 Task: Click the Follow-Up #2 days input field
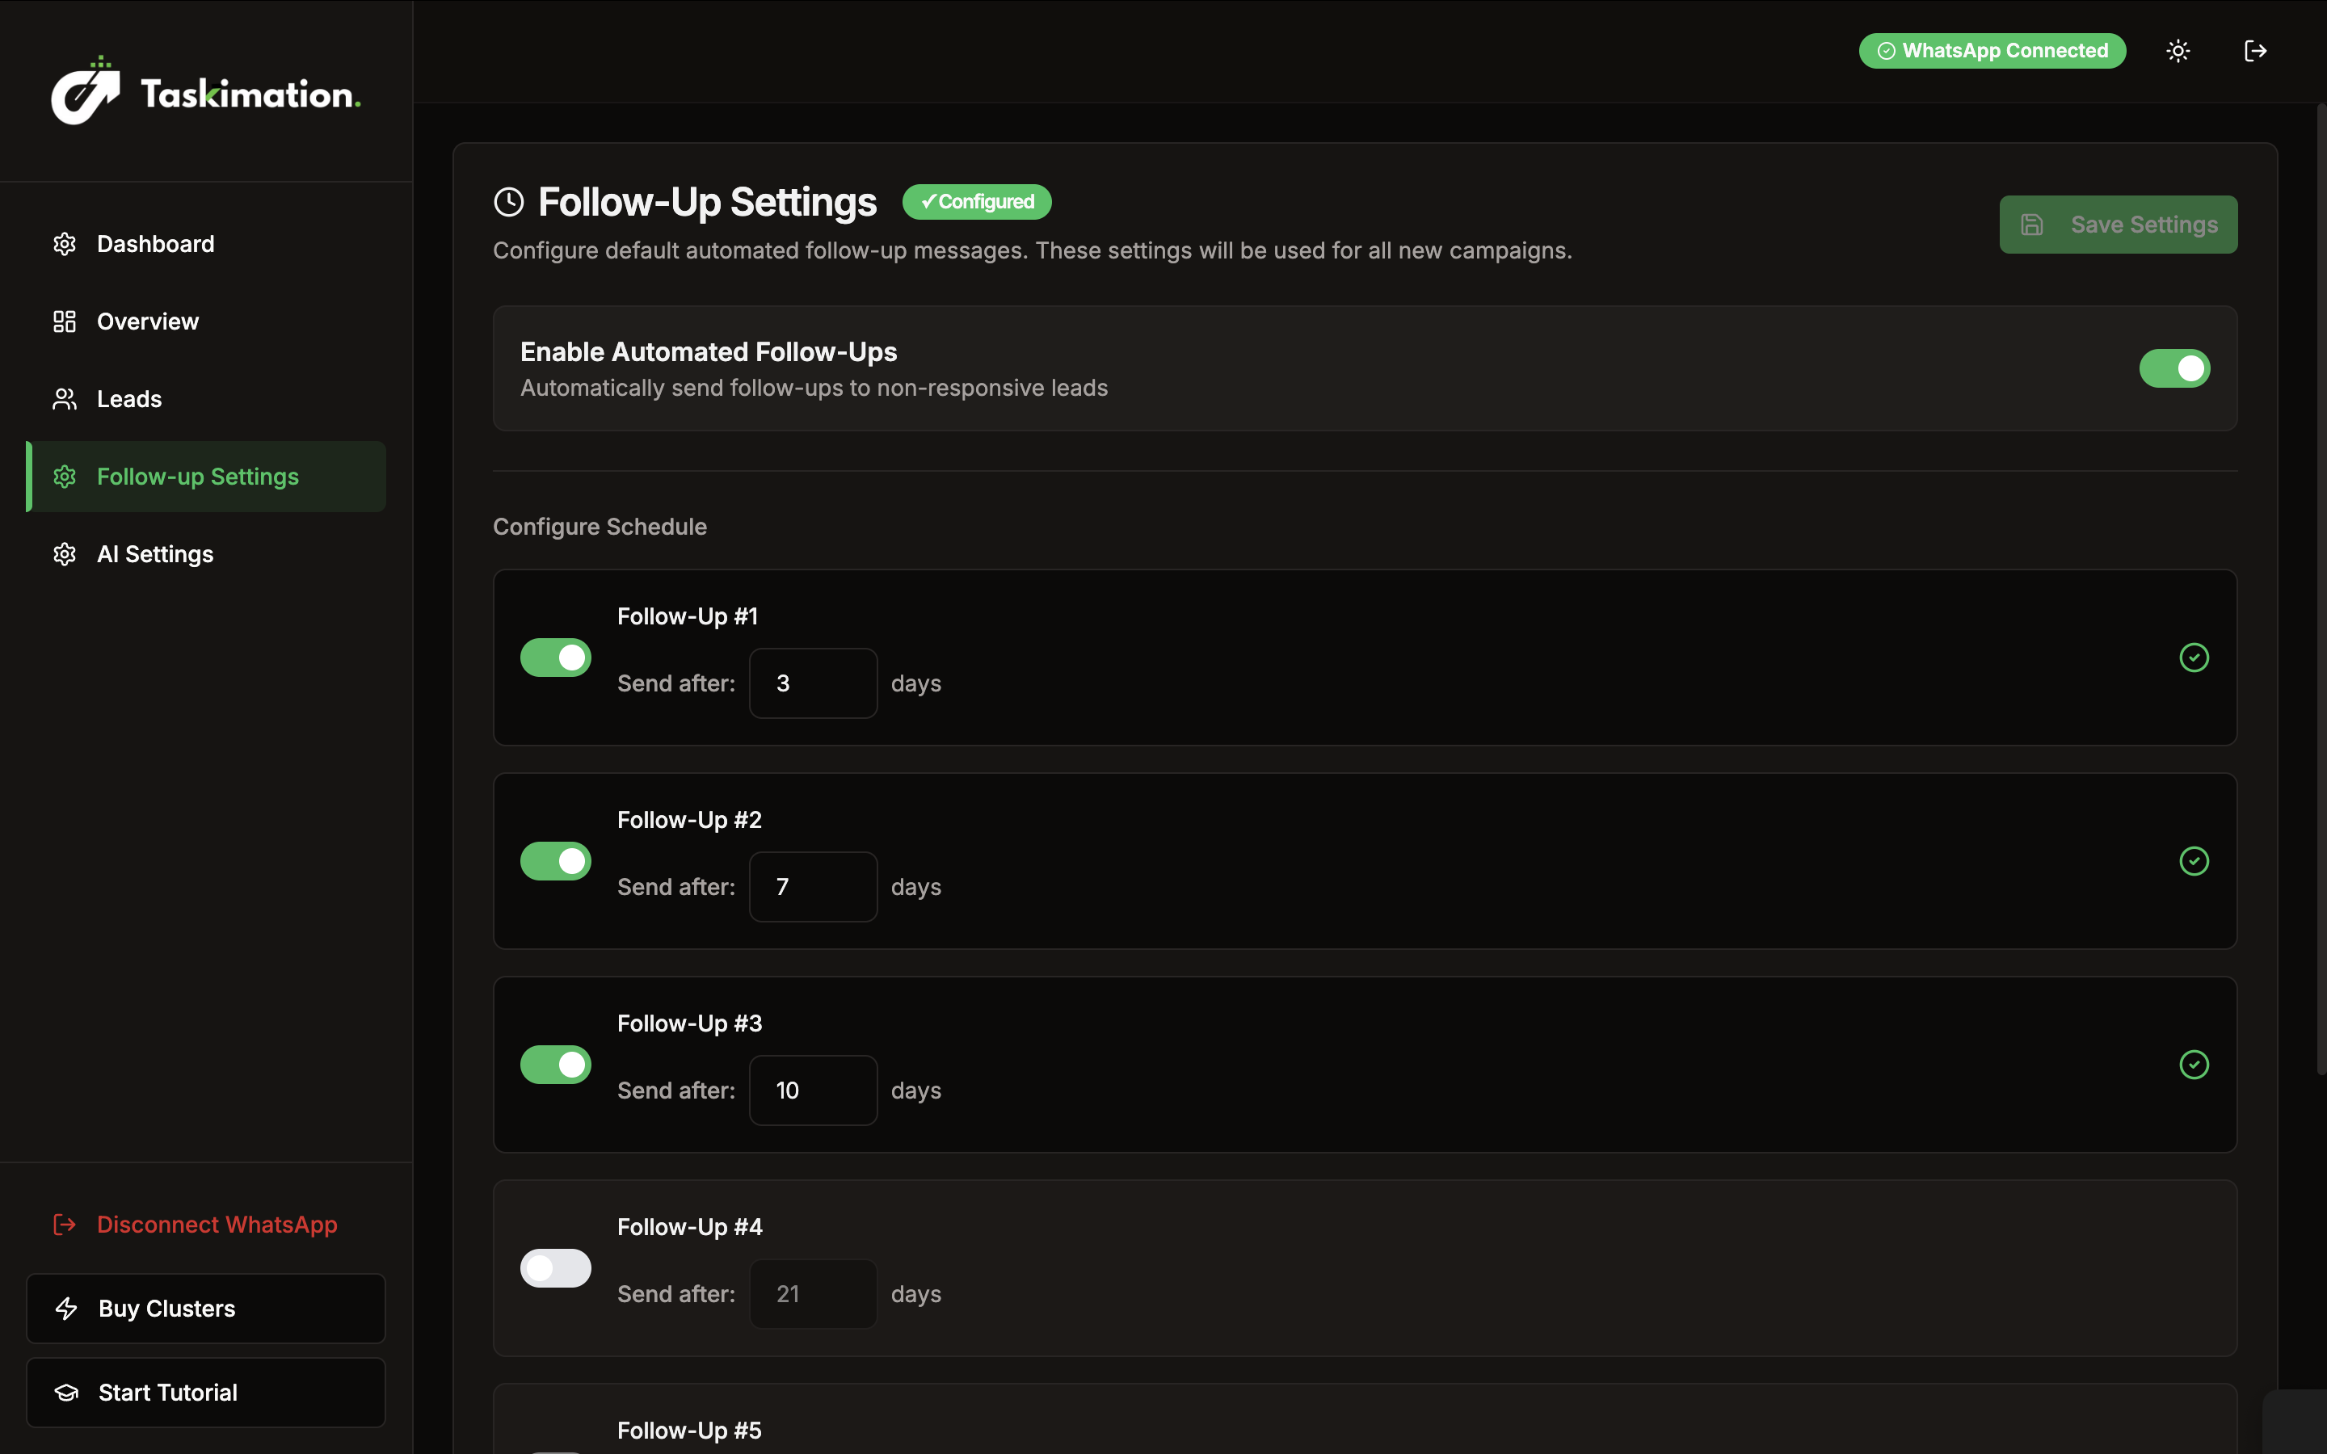click(813, 887)
